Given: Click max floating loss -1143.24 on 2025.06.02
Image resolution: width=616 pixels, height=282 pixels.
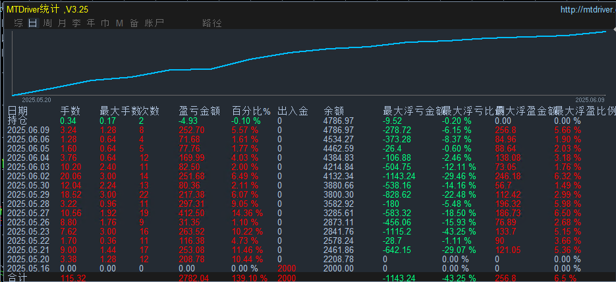Looking at the screenshot, I should coord(399,176).
